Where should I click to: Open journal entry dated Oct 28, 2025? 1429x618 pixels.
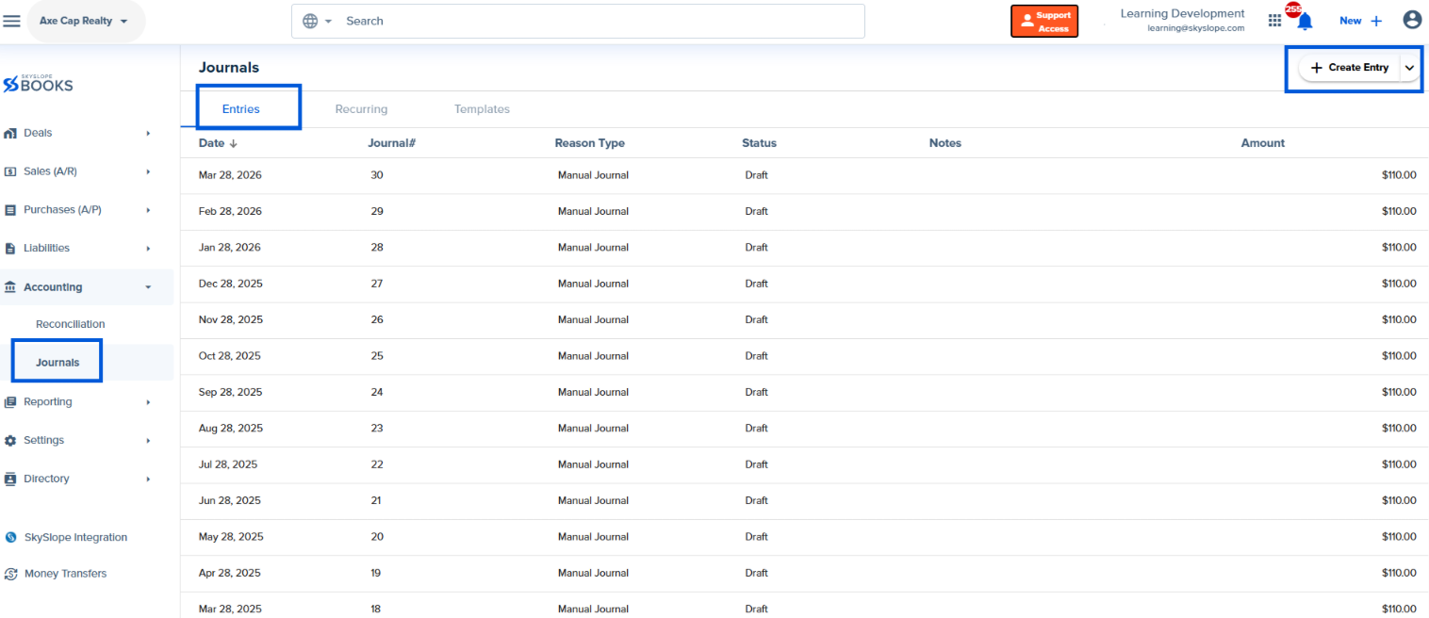(x=804, y=356)
